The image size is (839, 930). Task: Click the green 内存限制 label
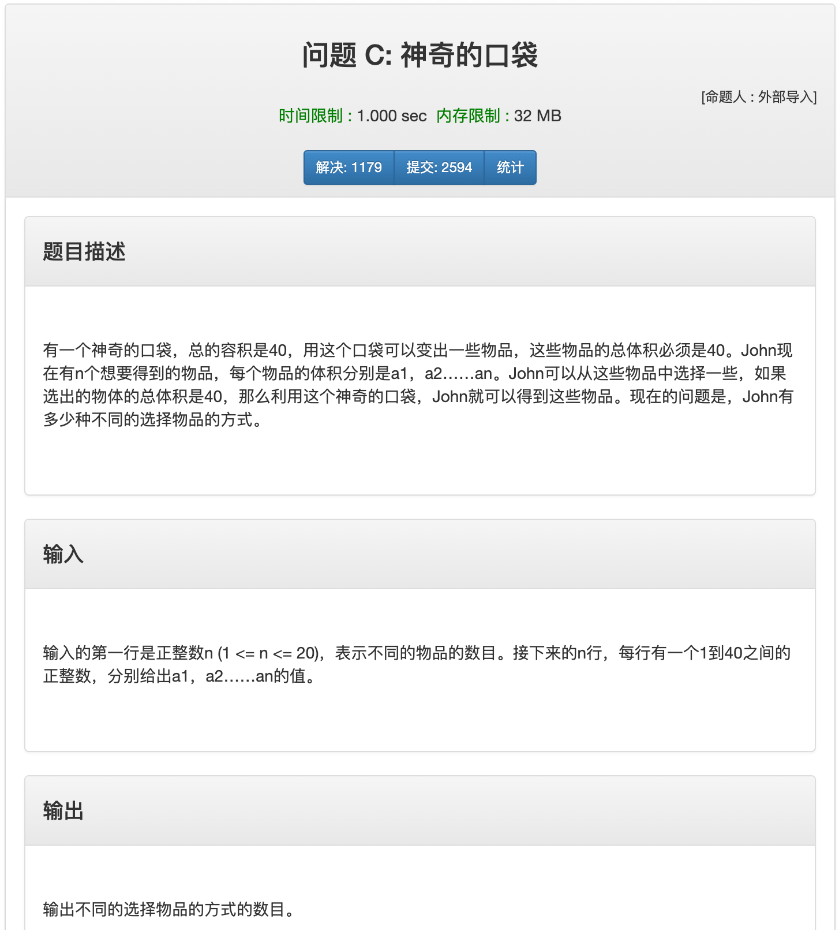[468, 116]
